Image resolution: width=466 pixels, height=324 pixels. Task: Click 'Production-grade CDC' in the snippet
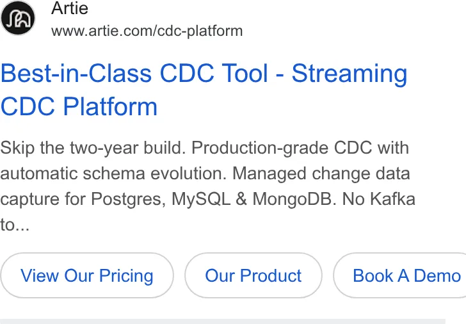click(x=282, y=148)
